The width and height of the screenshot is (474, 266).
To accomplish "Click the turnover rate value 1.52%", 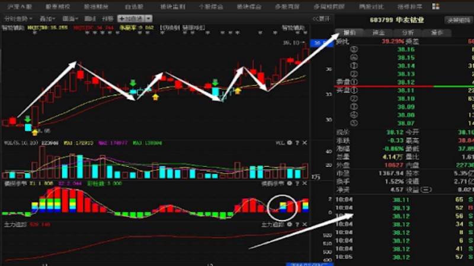I will tap(394, 181).
